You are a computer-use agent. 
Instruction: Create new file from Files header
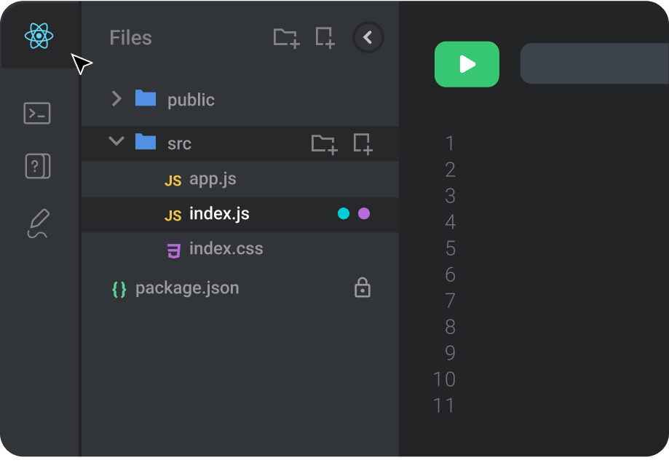click(x=325, y=38)
